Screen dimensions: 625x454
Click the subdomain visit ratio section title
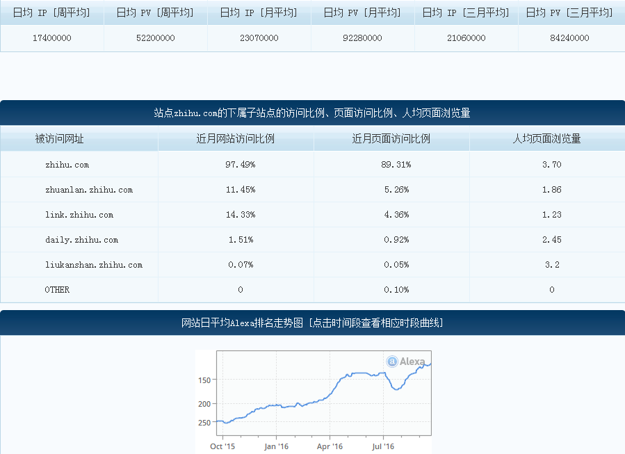pos(312,113)
